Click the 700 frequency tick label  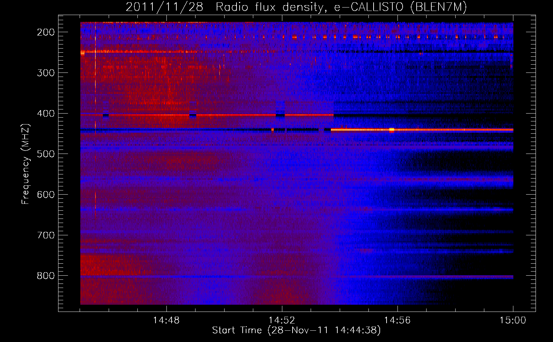point(45,235)
